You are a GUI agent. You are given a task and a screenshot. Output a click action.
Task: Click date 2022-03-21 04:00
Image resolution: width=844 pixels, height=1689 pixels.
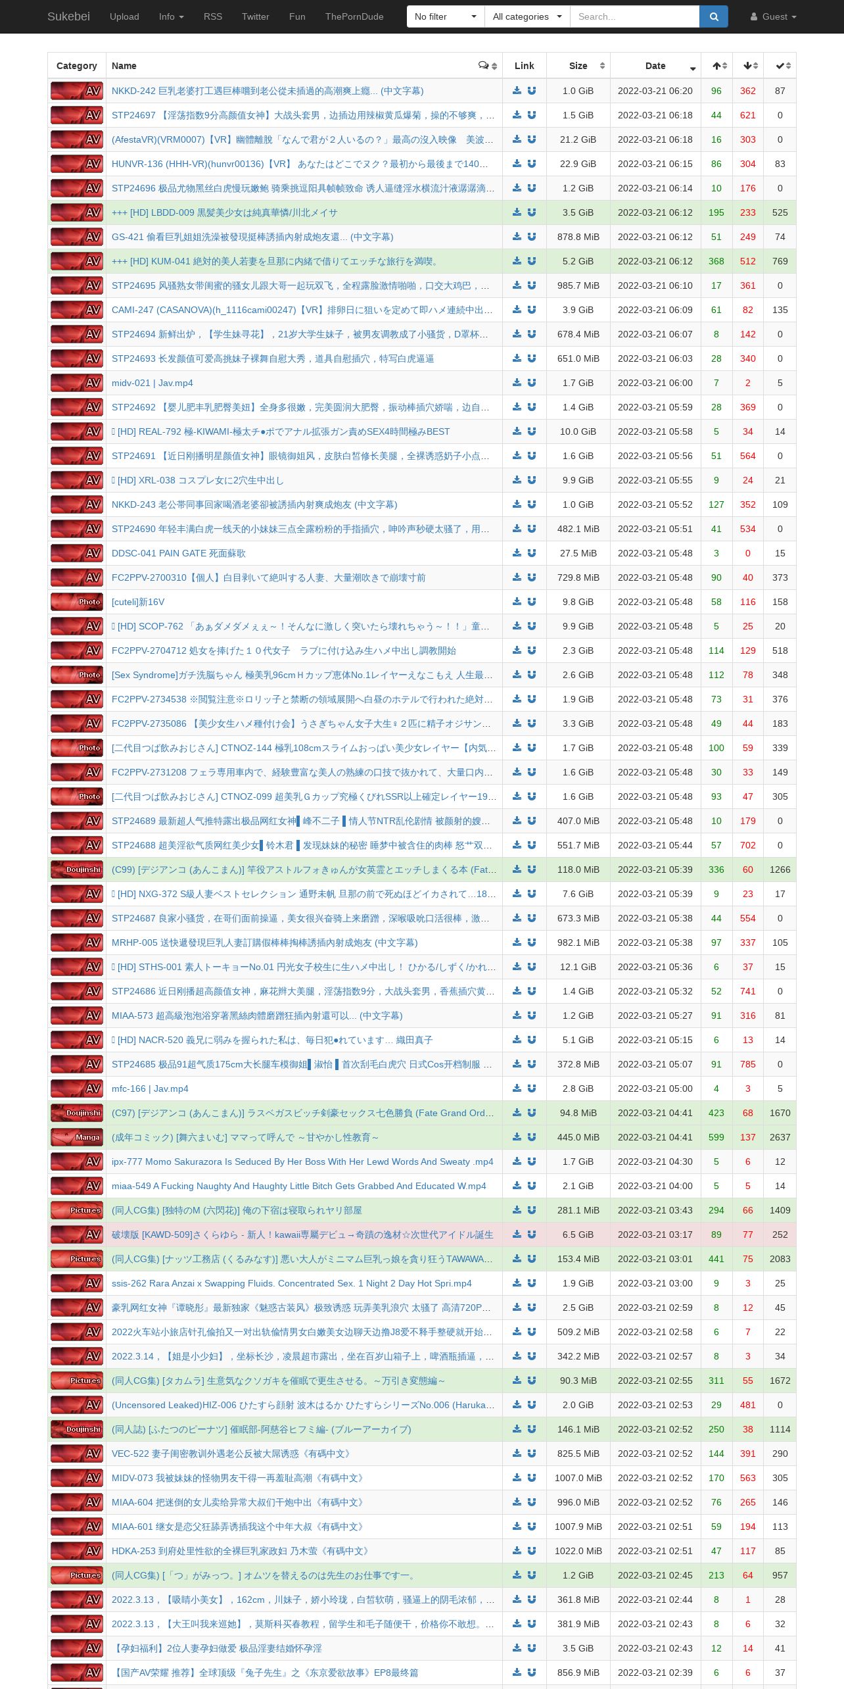point(655,1186)
